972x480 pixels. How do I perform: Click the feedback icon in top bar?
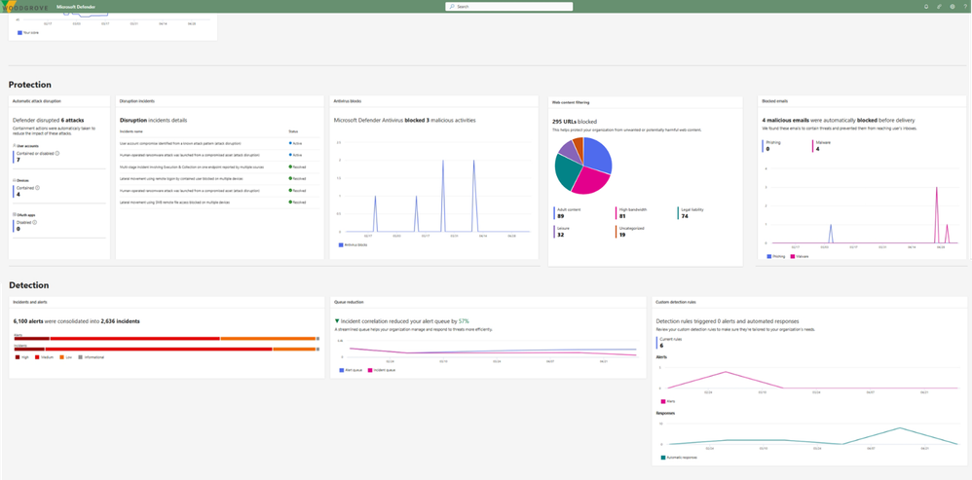point(939,6)
